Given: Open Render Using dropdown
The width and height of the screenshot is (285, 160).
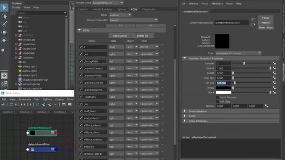Looking at the screenshot, I should (108, 3).
